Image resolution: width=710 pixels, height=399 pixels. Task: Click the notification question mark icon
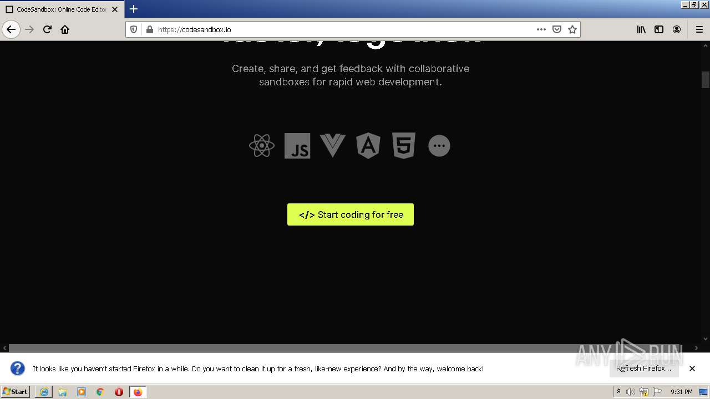(x=17, y=369)
